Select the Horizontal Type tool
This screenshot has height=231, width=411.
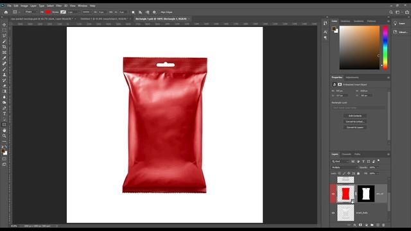(x=4, y=114)
